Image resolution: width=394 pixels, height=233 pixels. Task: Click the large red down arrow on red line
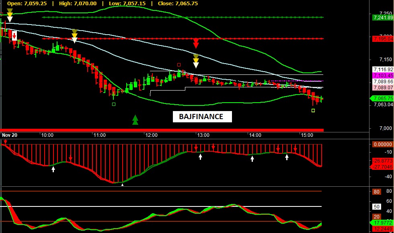click(x=196, y=43)
